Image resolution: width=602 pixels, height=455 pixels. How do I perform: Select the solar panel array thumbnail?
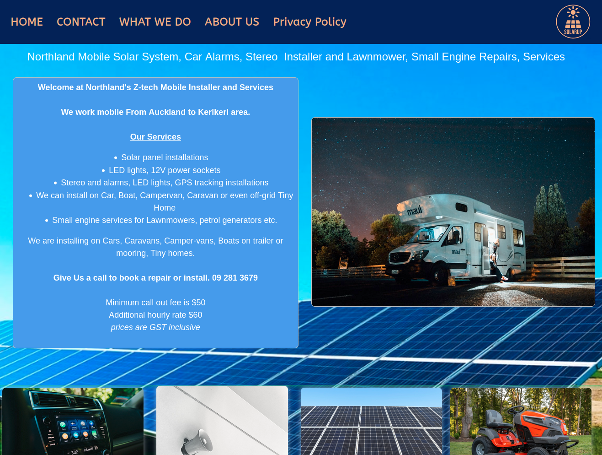(x=371, y=421)
